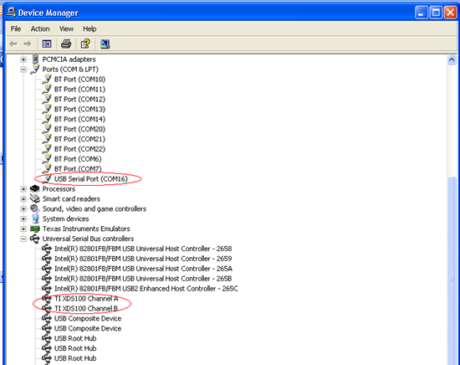Viewport: 460px width, 365px height.
Task: Select Intel Host Controller - 265B
Action: [x=143, y=279]
